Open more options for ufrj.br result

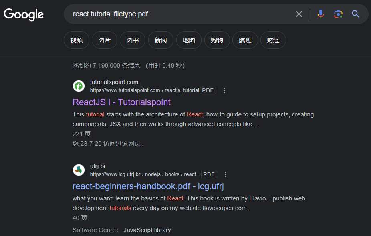click(x=226, y=174)
